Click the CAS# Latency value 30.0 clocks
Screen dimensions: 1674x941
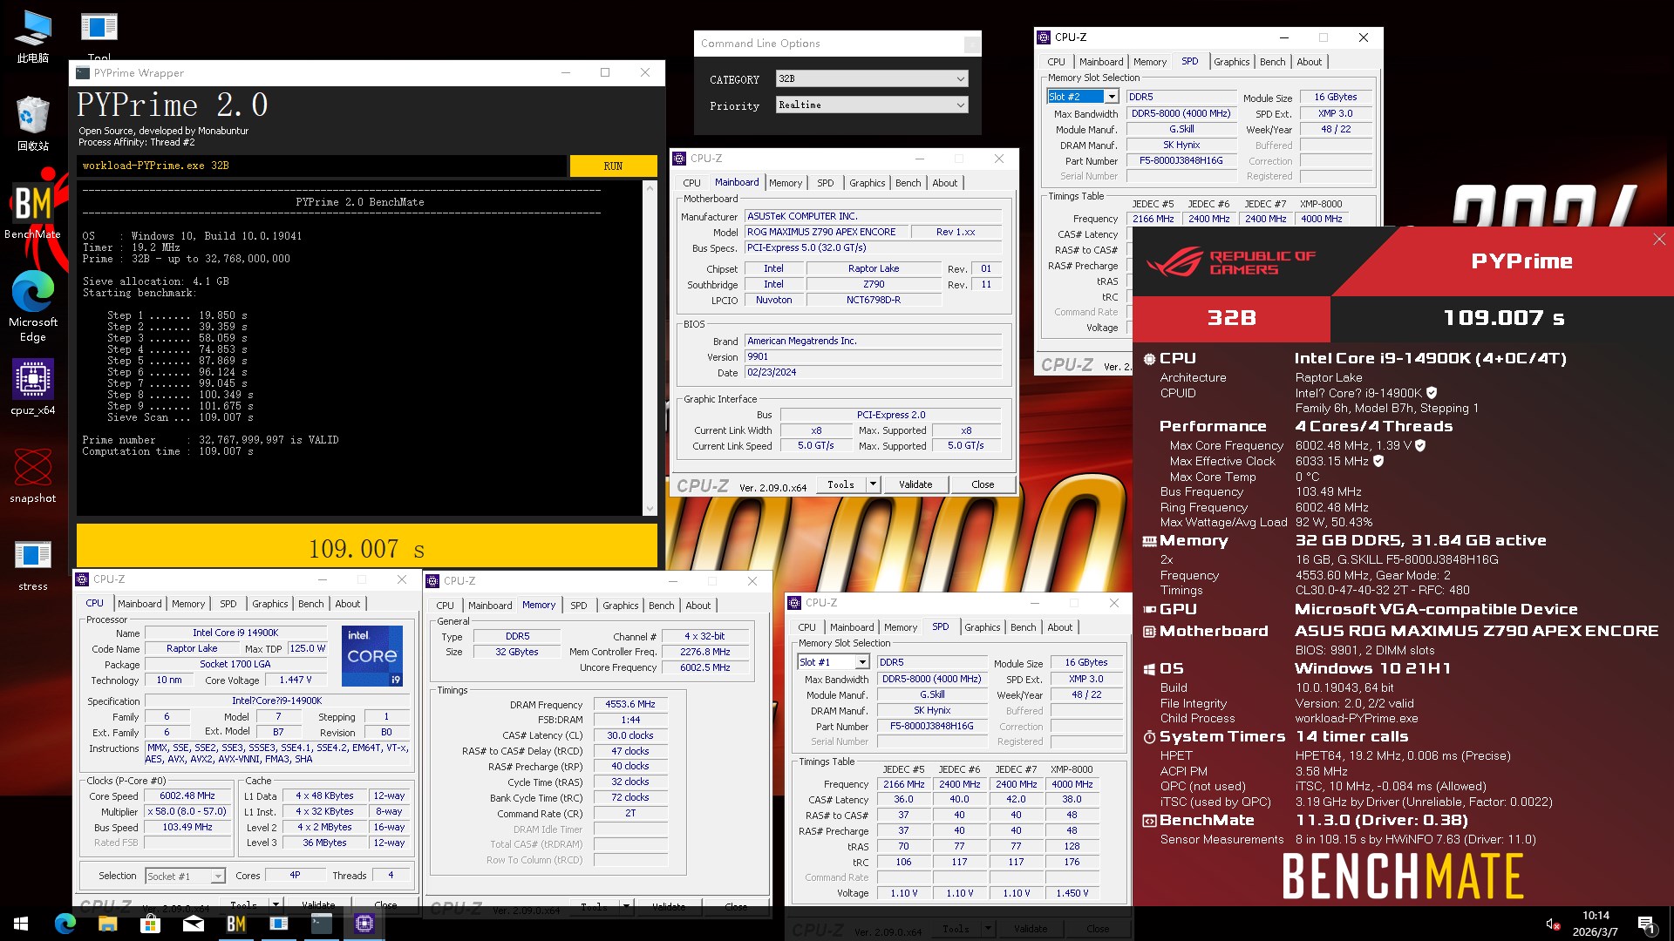point(630,735)
